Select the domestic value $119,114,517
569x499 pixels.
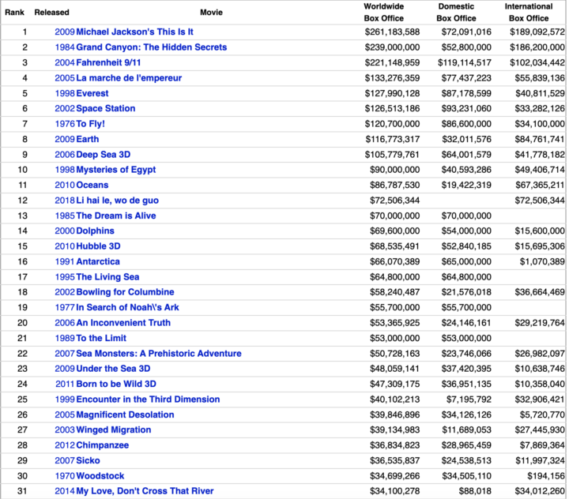pos(465,62)
